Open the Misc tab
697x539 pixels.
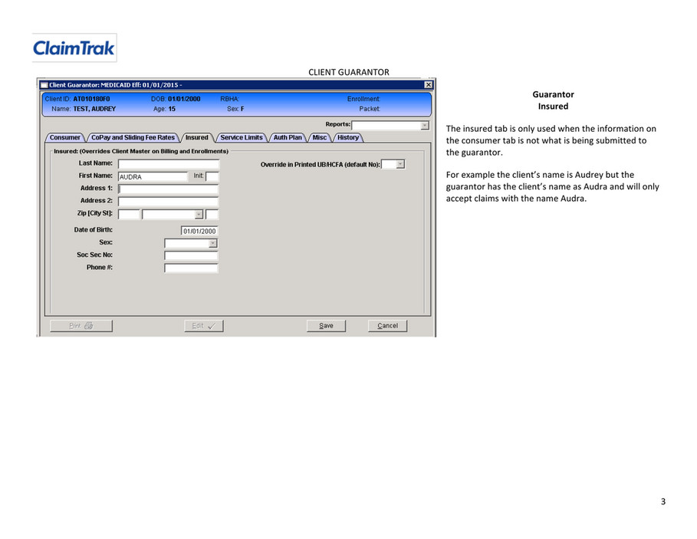click(x=319, y=138)
